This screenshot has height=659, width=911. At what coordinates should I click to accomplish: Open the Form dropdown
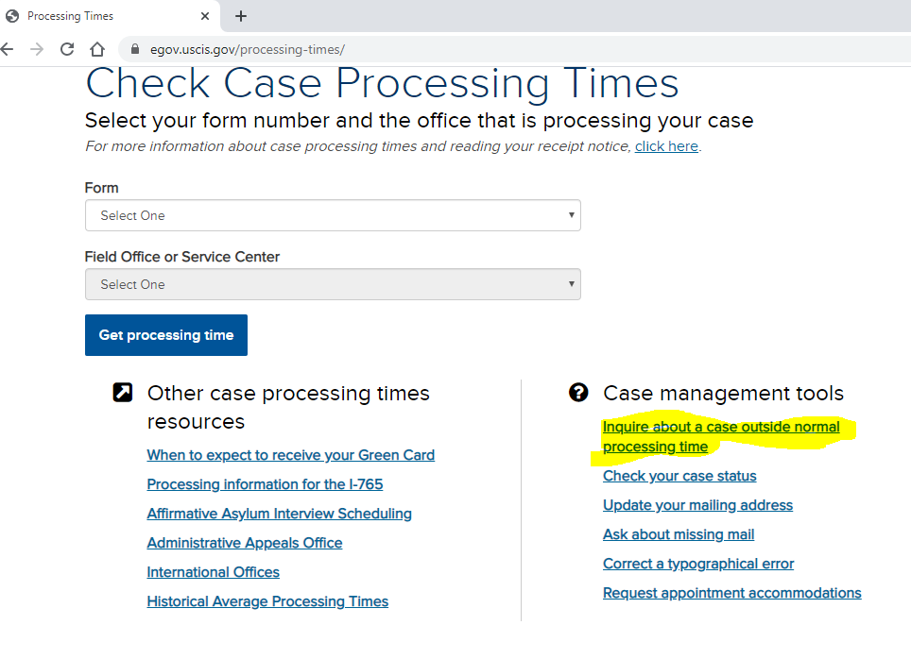click(333, 215)
